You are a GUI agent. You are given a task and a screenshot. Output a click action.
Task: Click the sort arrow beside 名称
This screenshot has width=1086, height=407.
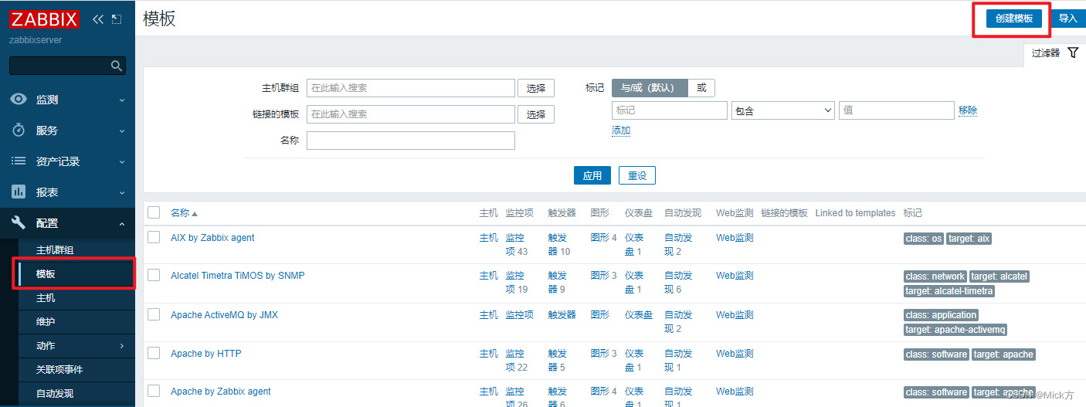click(195, 213)
